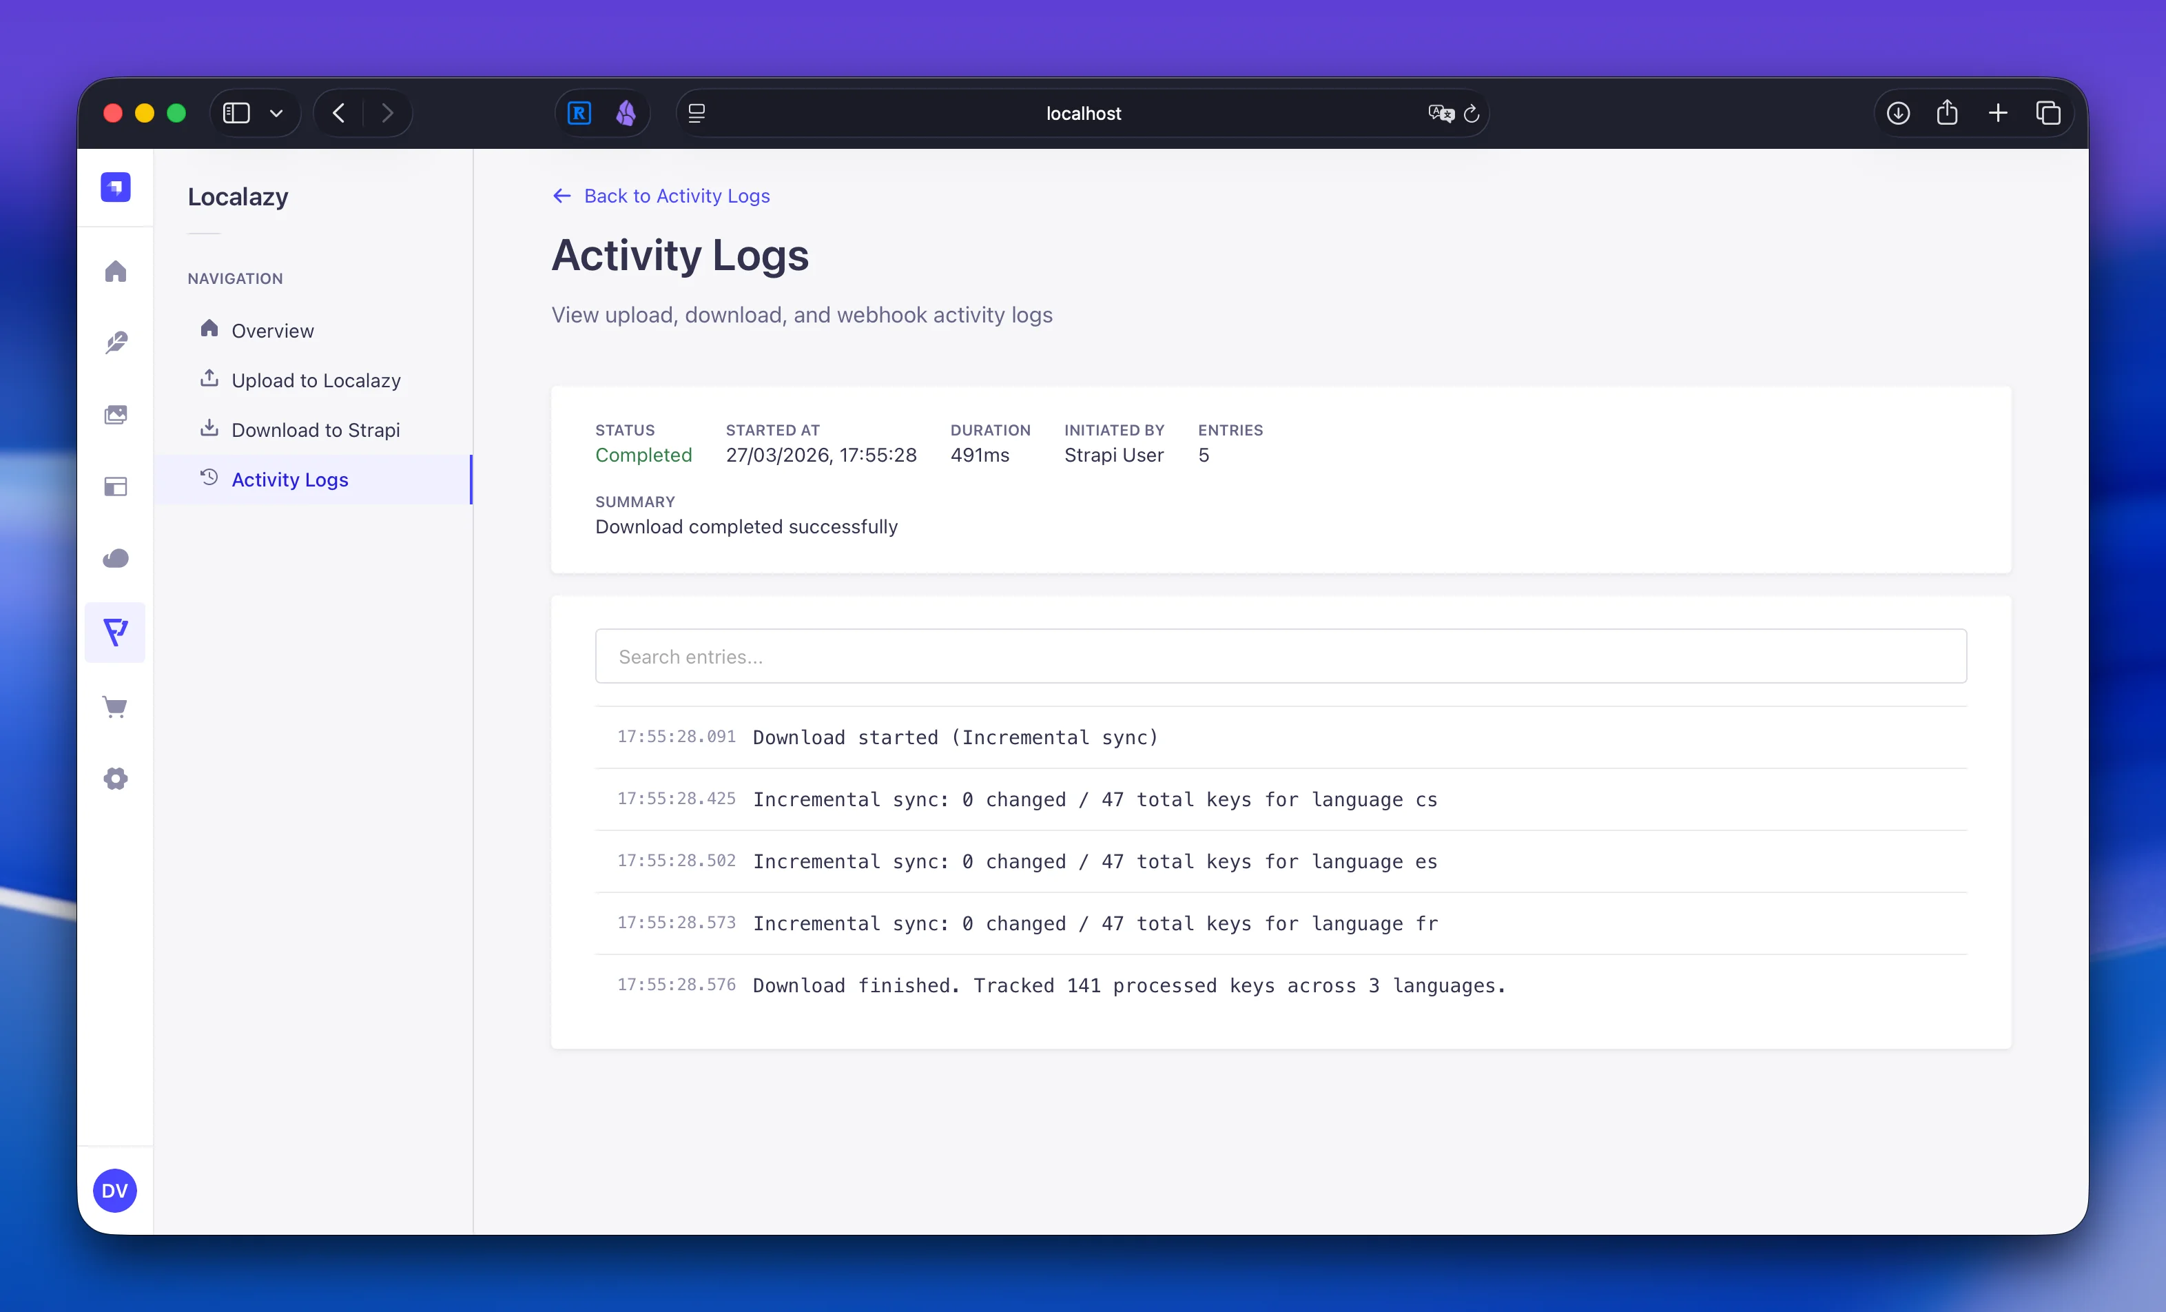Expand the sidebar dropdown chevron
Image resolution: width=2166 pixels, height=1312 pixels.
276,114
